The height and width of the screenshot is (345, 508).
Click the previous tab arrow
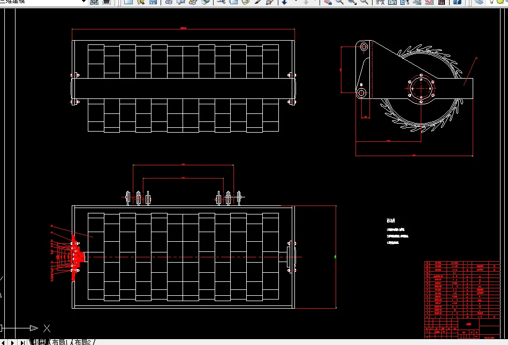pos(3,342)
